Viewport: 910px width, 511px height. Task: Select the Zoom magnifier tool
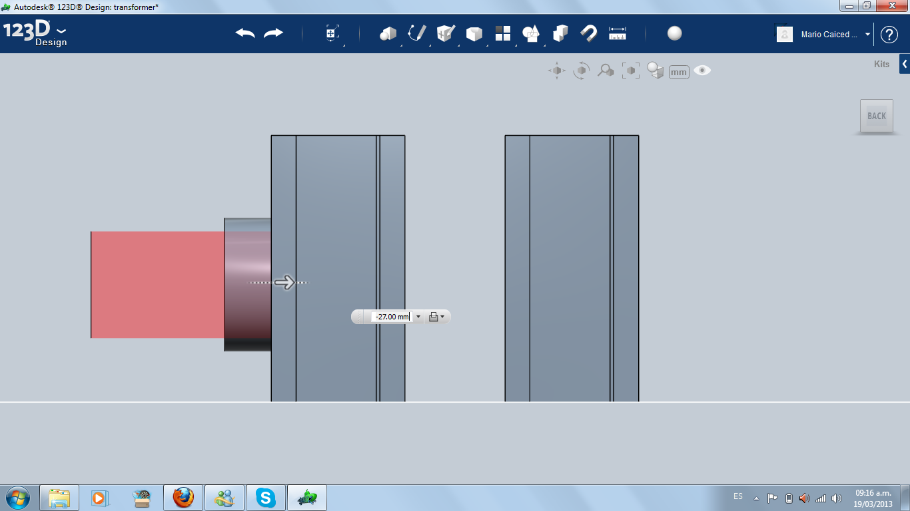tap(606, 71)
